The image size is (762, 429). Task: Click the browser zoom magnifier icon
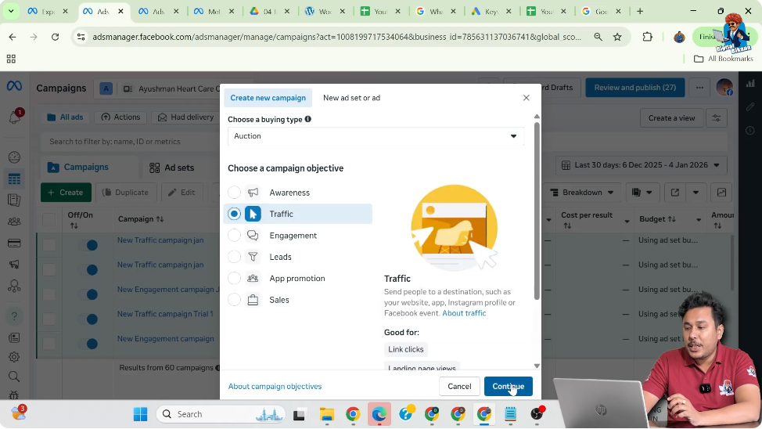tap(598, 37)
